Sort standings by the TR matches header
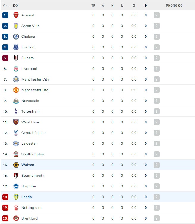 pyautogui.click(x=93, y=5)
